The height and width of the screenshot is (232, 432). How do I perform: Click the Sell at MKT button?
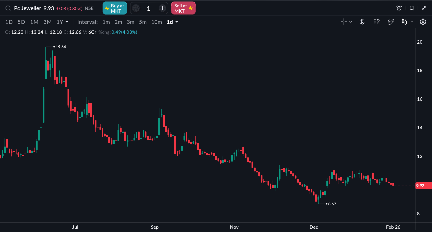(x=183, y=8)
